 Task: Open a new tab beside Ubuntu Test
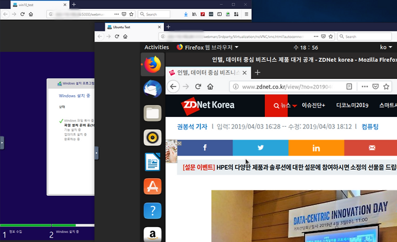click(x=168, y=27)
